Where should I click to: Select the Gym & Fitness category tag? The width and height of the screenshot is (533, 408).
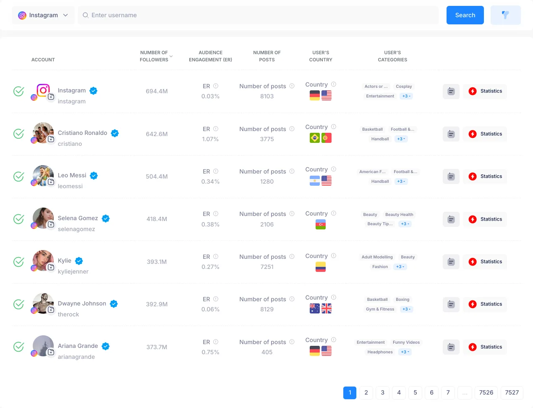pos(380,309)
